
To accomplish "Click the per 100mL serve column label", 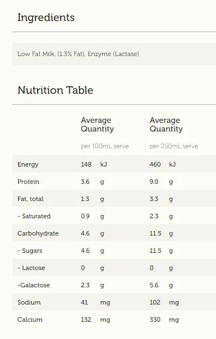I will point(105,146).
